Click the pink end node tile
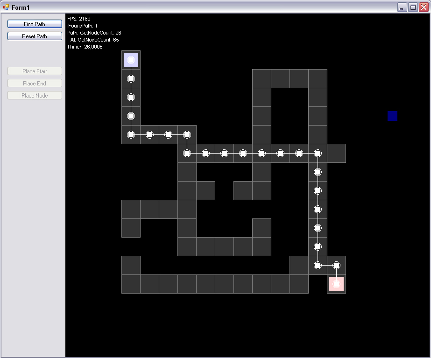 337,284
